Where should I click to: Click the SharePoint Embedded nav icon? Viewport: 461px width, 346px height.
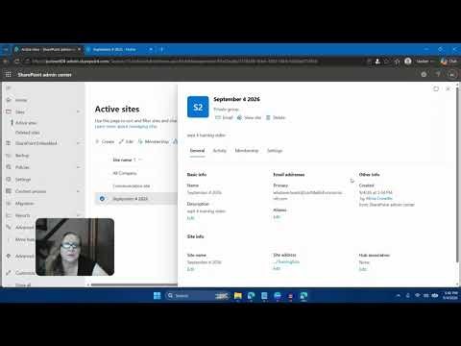[9, 143]
